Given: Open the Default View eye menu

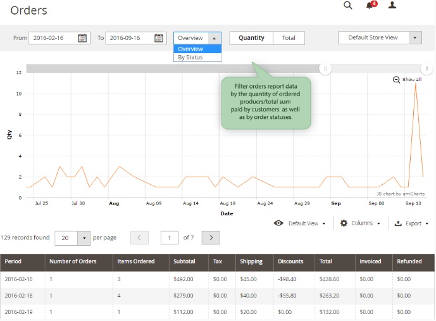Looking at the screenshot, I should pos(278,223).
